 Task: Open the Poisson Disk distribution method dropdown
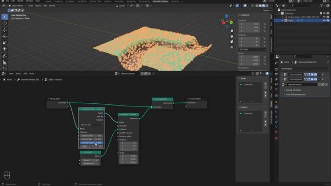pyautogui.click(x=92, y=125)
